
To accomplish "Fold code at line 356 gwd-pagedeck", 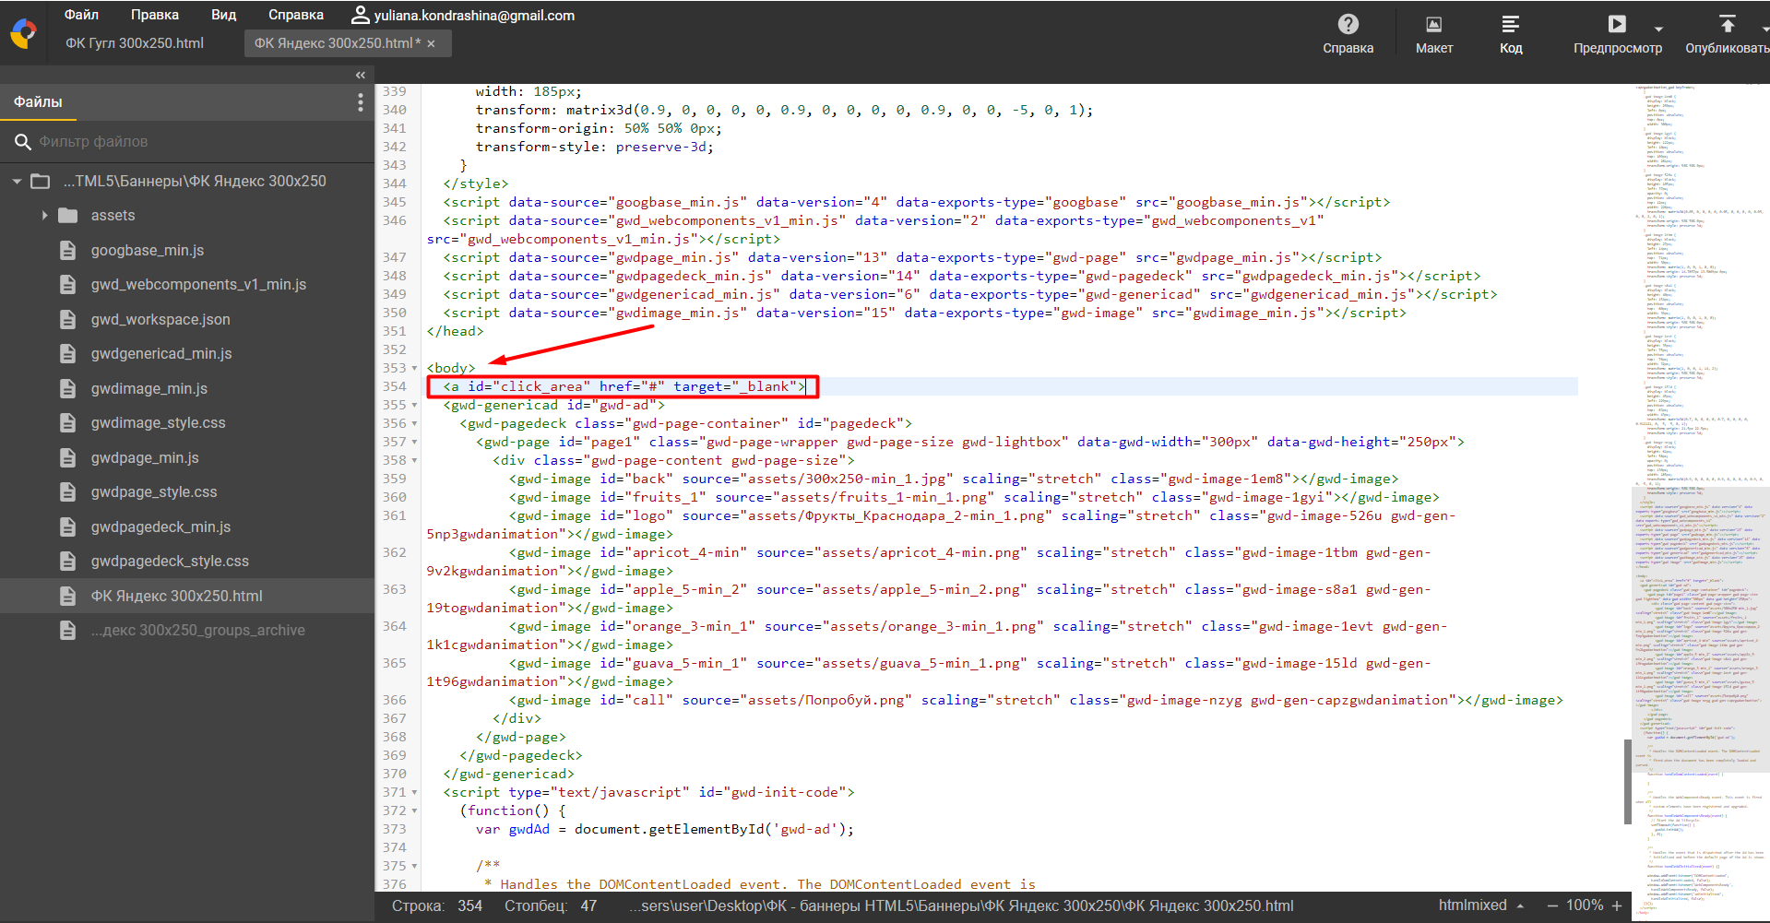I will tap(414, 424).
